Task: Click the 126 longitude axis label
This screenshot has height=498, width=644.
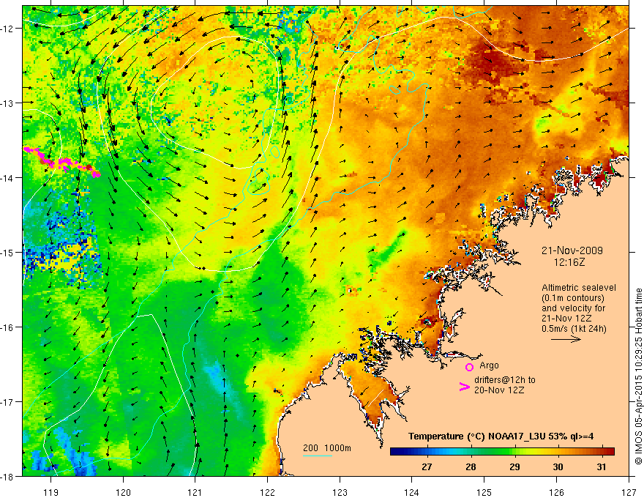Action: point(556,492)
